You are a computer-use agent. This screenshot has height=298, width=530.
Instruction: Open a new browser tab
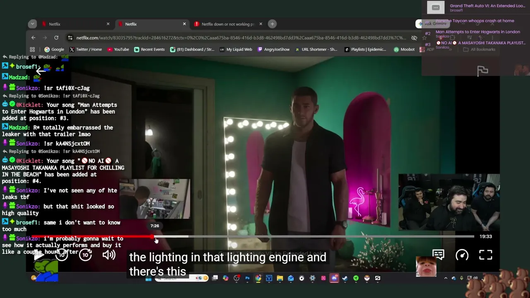(x=272, y=24)
